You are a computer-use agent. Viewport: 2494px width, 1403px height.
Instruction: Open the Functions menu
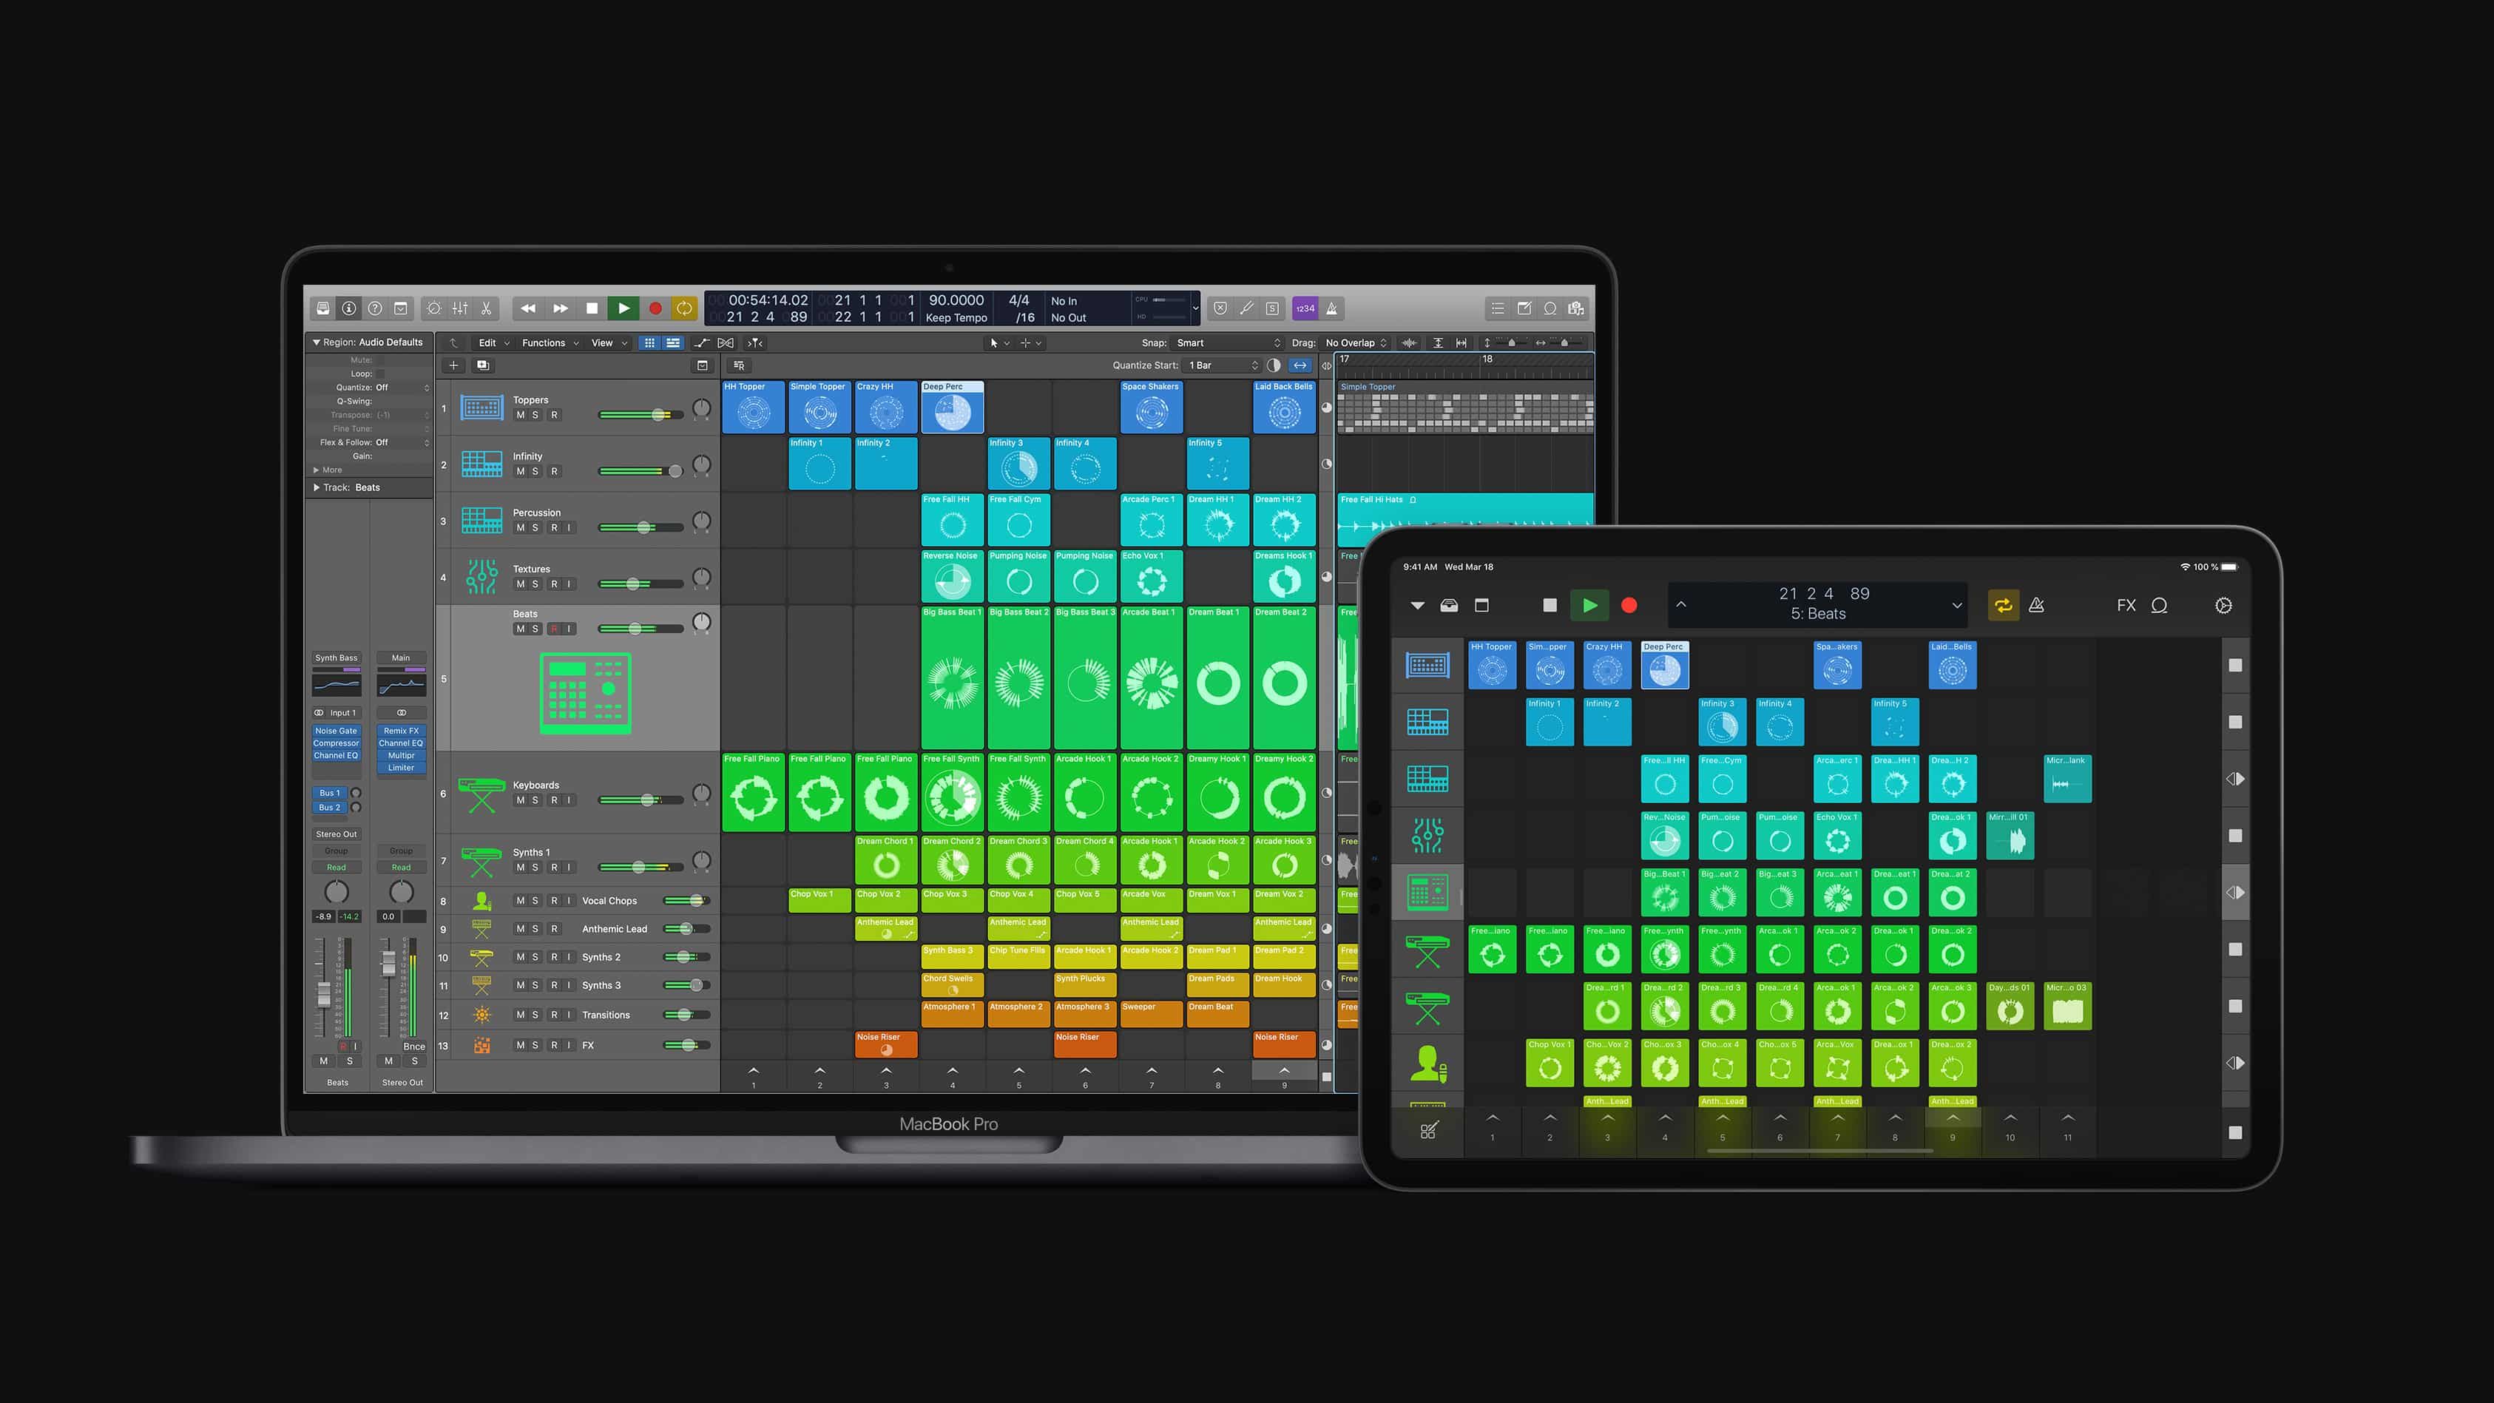(546, 342)
